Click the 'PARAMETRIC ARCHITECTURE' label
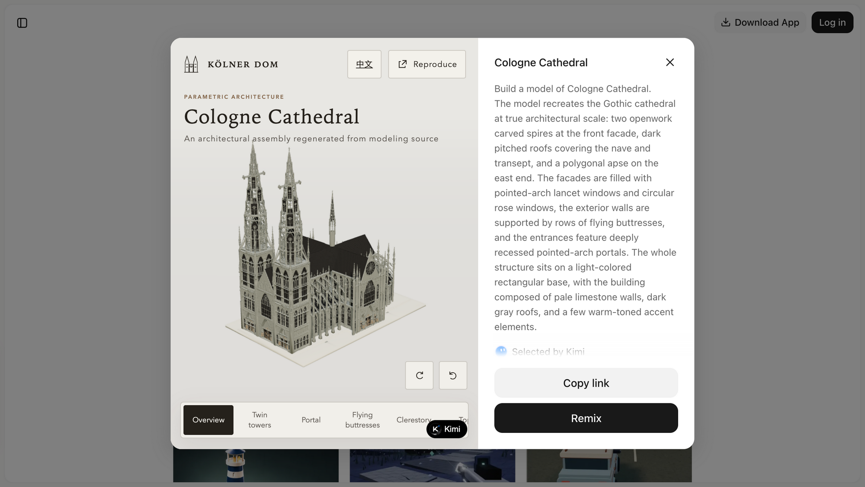The height and width of the screenshot is (487, 865). (234, 97)
